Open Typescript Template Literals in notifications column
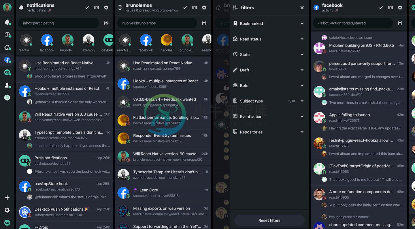Screen dimensions: 415x229 coord(65,139)
